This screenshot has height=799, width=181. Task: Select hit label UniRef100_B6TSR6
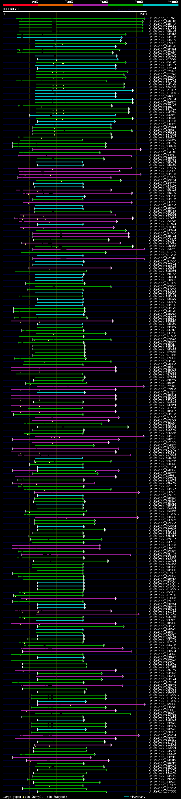pyautogui.click(x=162, y=75)
